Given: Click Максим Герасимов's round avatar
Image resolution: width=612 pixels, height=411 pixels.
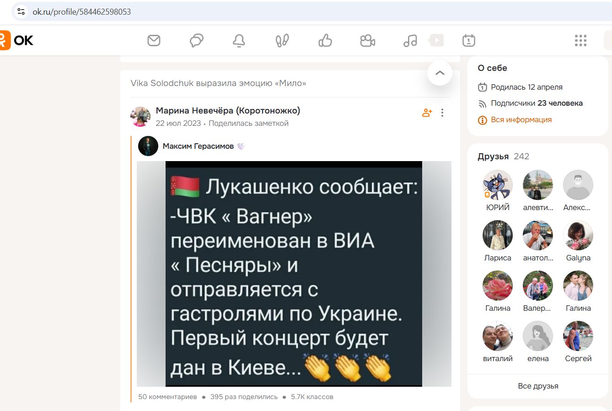Looking at the screenshot, I should (148, 146).
